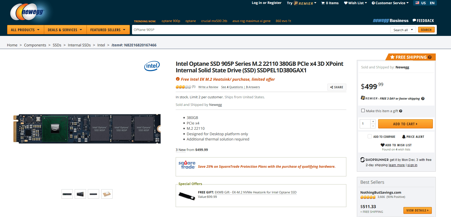Click the star rating eggs for the product

(x=183, y=87)
